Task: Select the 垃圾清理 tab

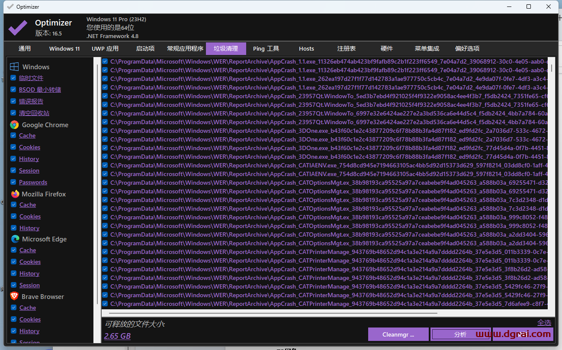Action: 226,48
